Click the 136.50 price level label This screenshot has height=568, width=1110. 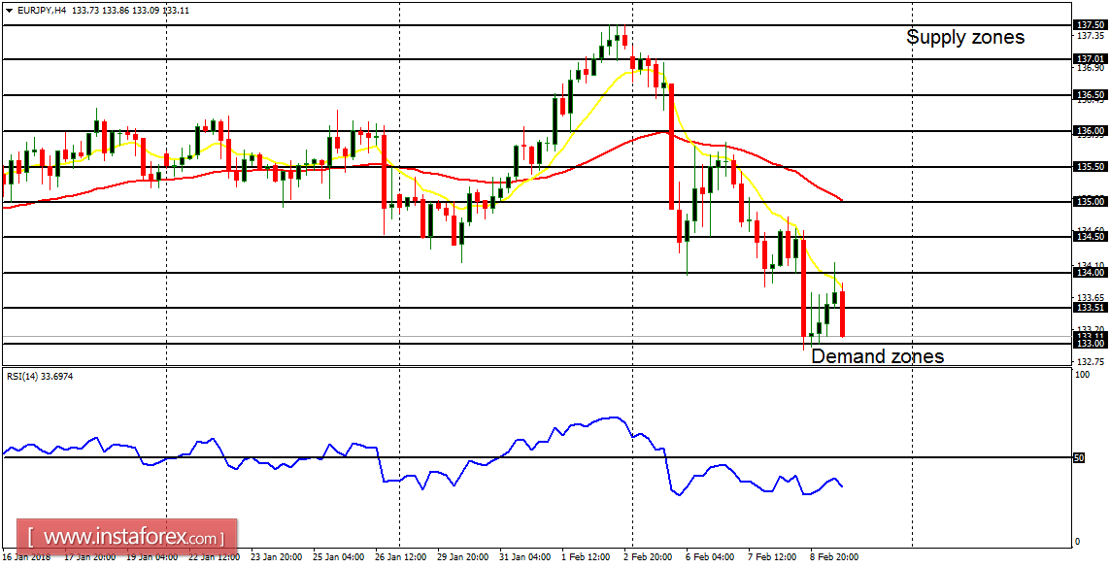tap(1090, 95)
